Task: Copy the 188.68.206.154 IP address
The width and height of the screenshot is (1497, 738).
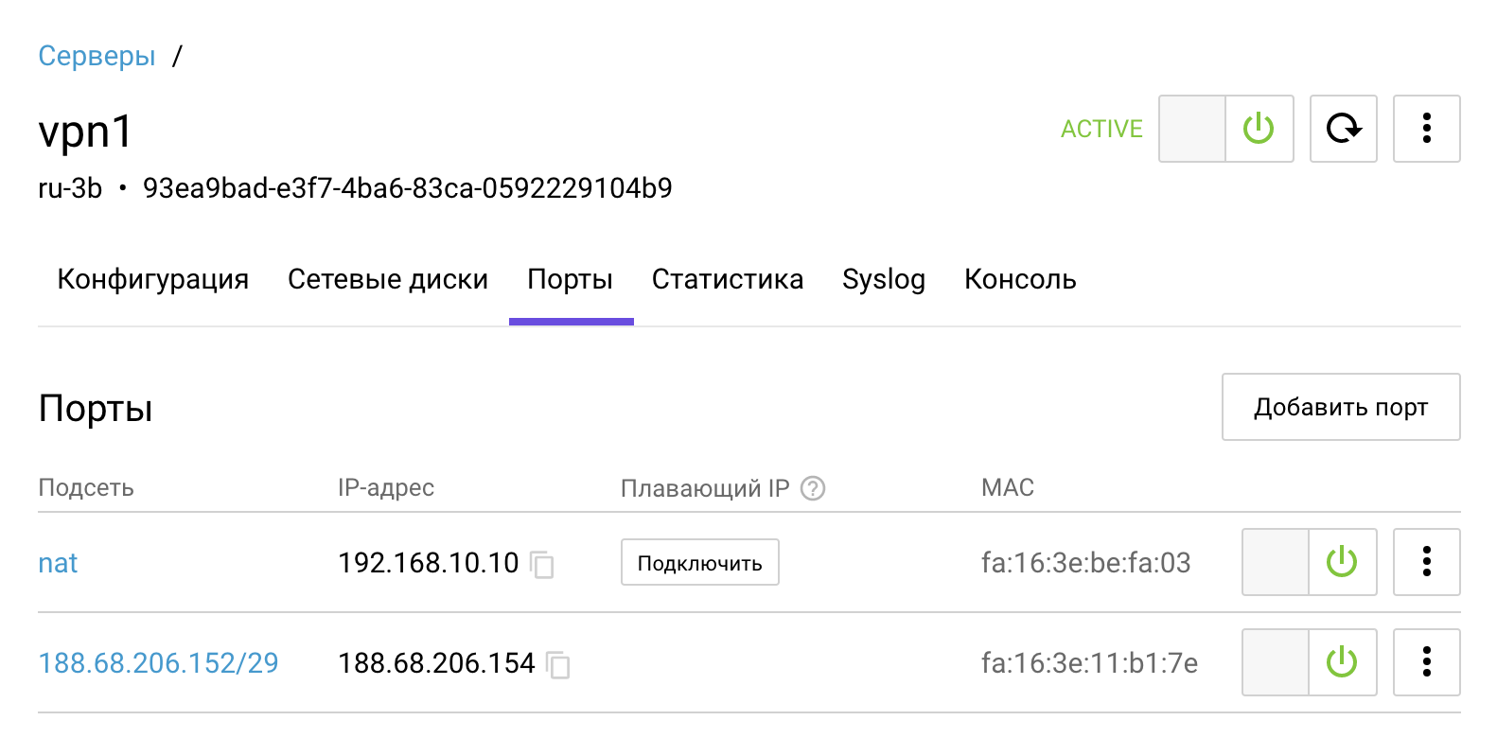Action: coord(558,665)
